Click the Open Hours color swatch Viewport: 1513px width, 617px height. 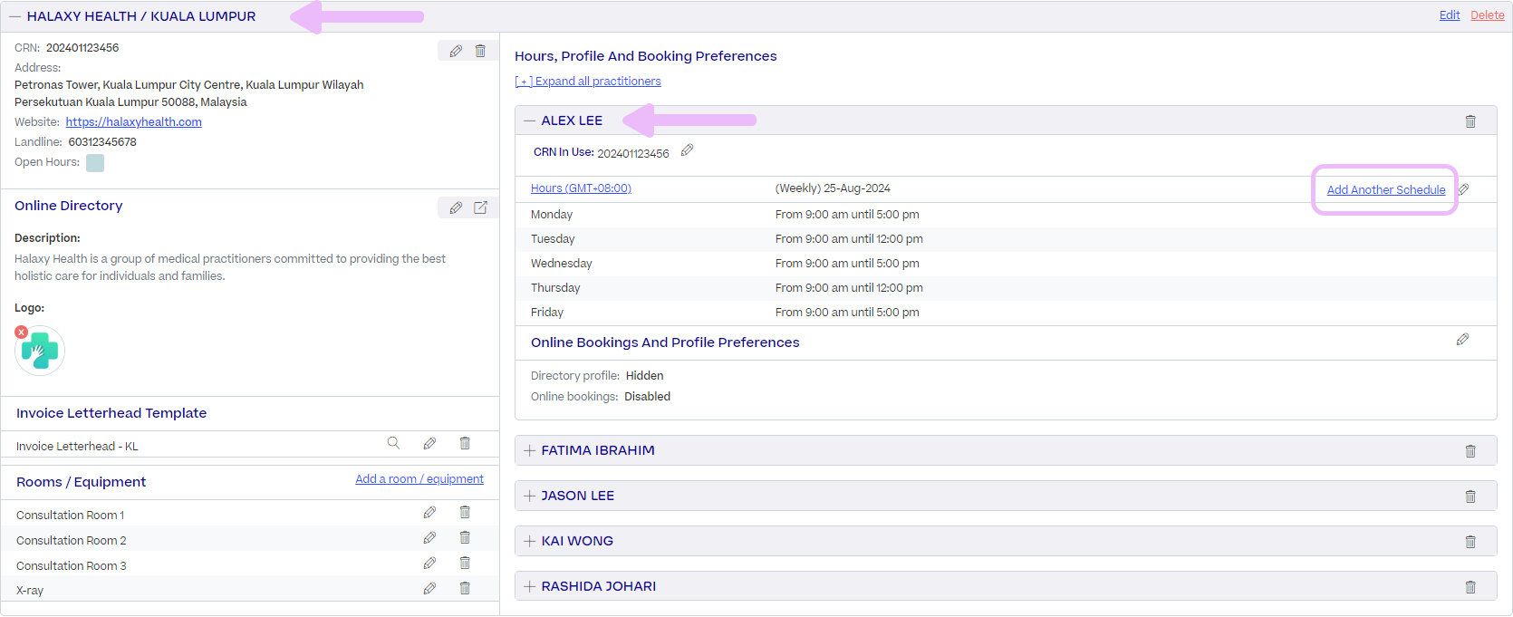click(95, 163)
